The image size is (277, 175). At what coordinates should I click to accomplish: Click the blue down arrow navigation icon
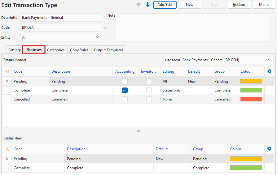148,5
